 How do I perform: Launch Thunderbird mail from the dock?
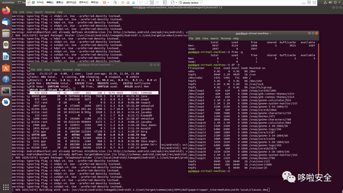6,22
